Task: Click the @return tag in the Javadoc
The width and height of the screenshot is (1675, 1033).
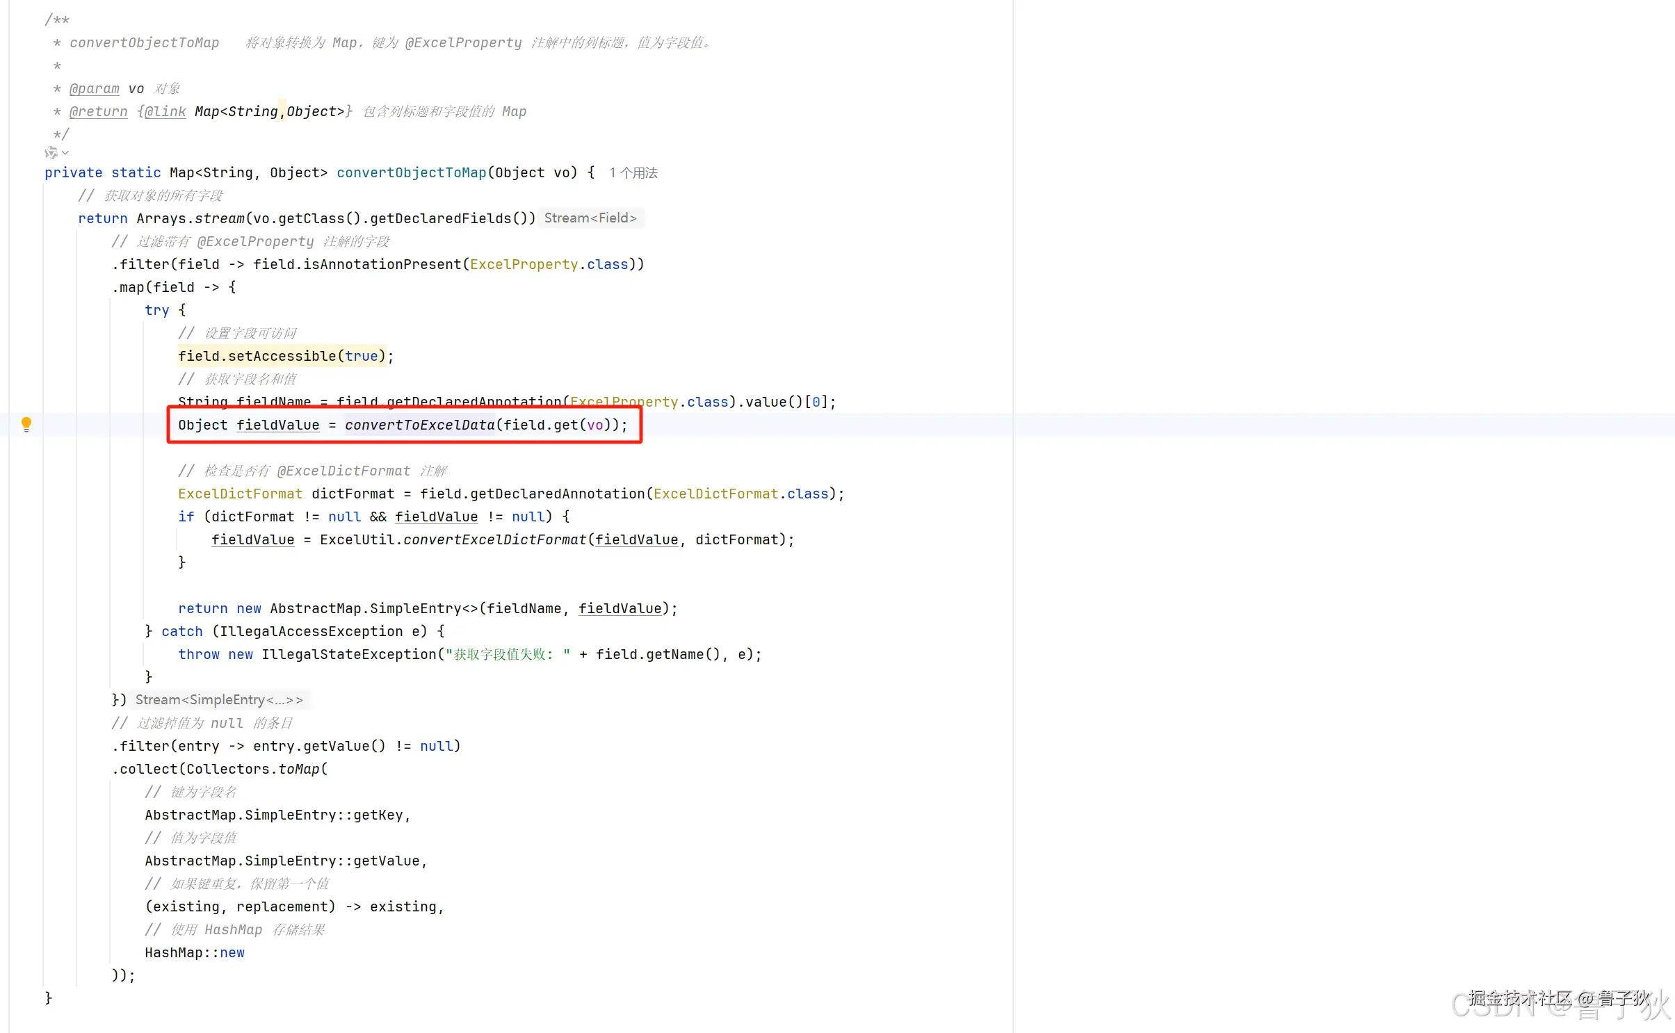Action: (x=98, y=111)
